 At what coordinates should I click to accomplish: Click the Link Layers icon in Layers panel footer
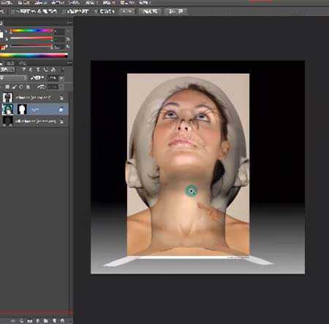(x=13, y=321)
